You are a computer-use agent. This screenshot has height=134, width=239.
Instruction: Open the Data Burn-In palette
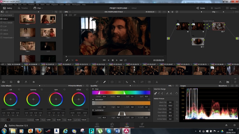157,82
